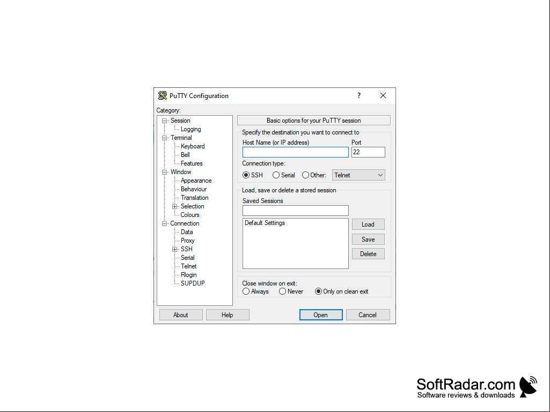Open the Bell settings category
The image size is (550, 412).
pyautogui.click(x=185, y=155)
